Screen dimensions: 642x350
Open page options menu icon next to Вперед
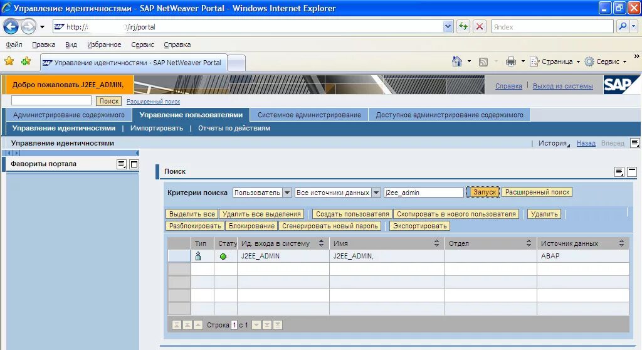pyautogui.click(x=634, y=143)
